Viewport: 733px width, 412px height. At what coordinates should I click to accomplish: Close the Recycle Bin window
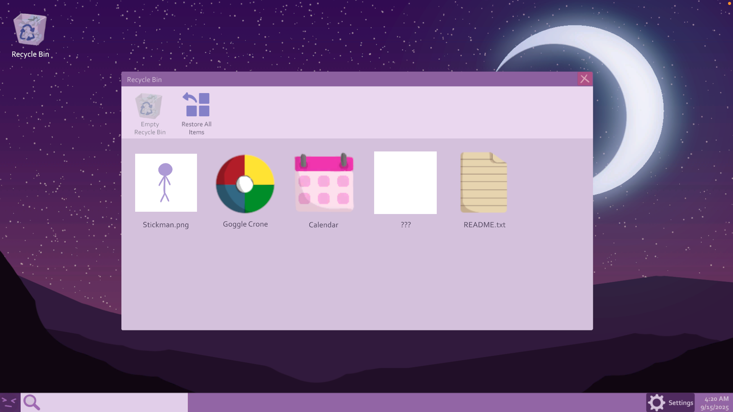[584, 79]
